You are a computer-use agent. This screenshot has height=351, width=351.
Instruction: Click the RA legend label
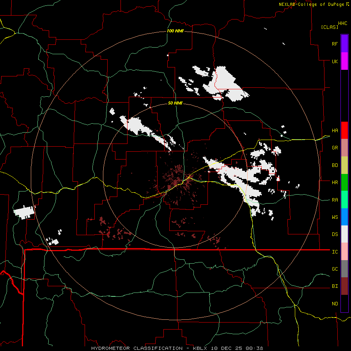[x=335, y=200]
